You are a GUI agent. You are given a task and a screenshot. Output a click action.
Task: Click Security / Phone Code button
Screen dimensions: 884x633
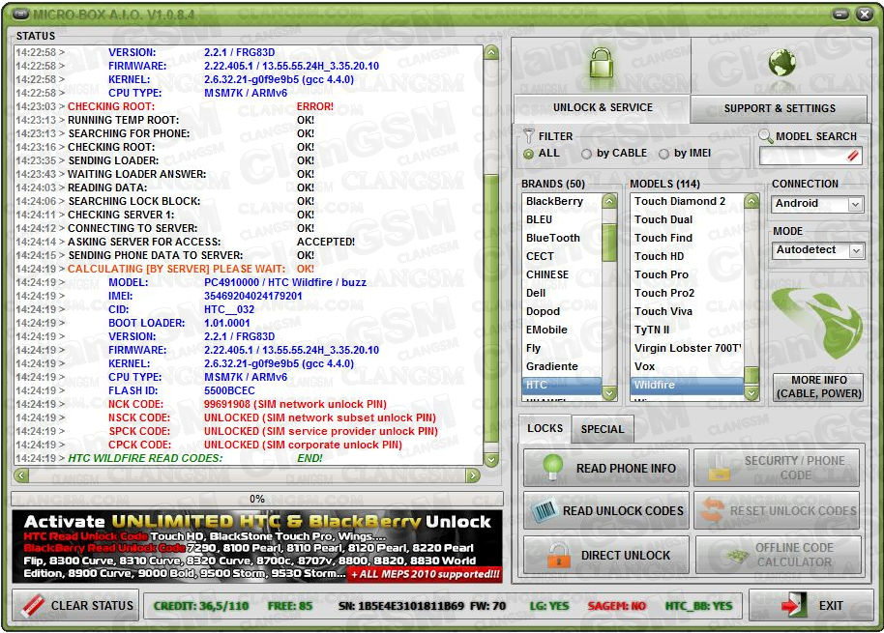coord(777,468)
